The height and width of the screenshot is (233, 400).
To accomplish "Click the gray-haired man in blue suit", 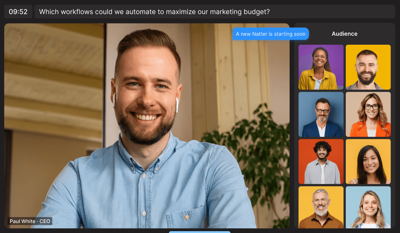I will point(321,114).
